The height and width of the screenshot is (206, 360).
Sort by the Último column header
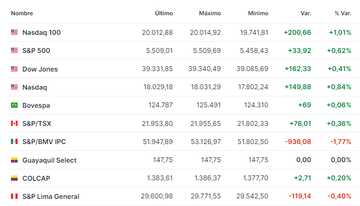[x=164, y=13]
